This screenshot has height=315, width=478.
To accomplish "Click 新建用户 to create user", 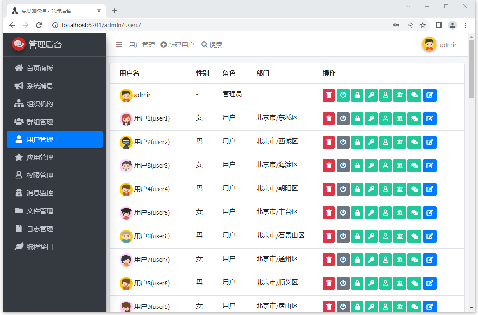I will [177, 45].
